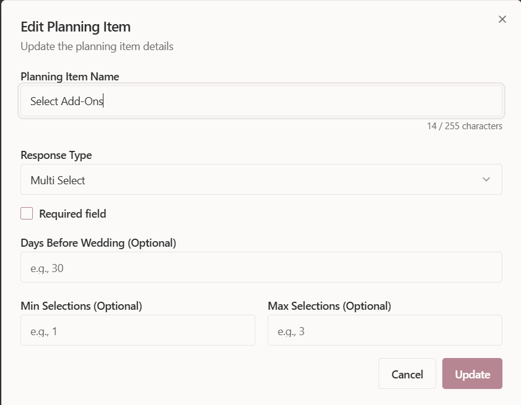Click the chevron arrow beside Multi Select
The image size is (521, 405).
(x=486, y=180)
